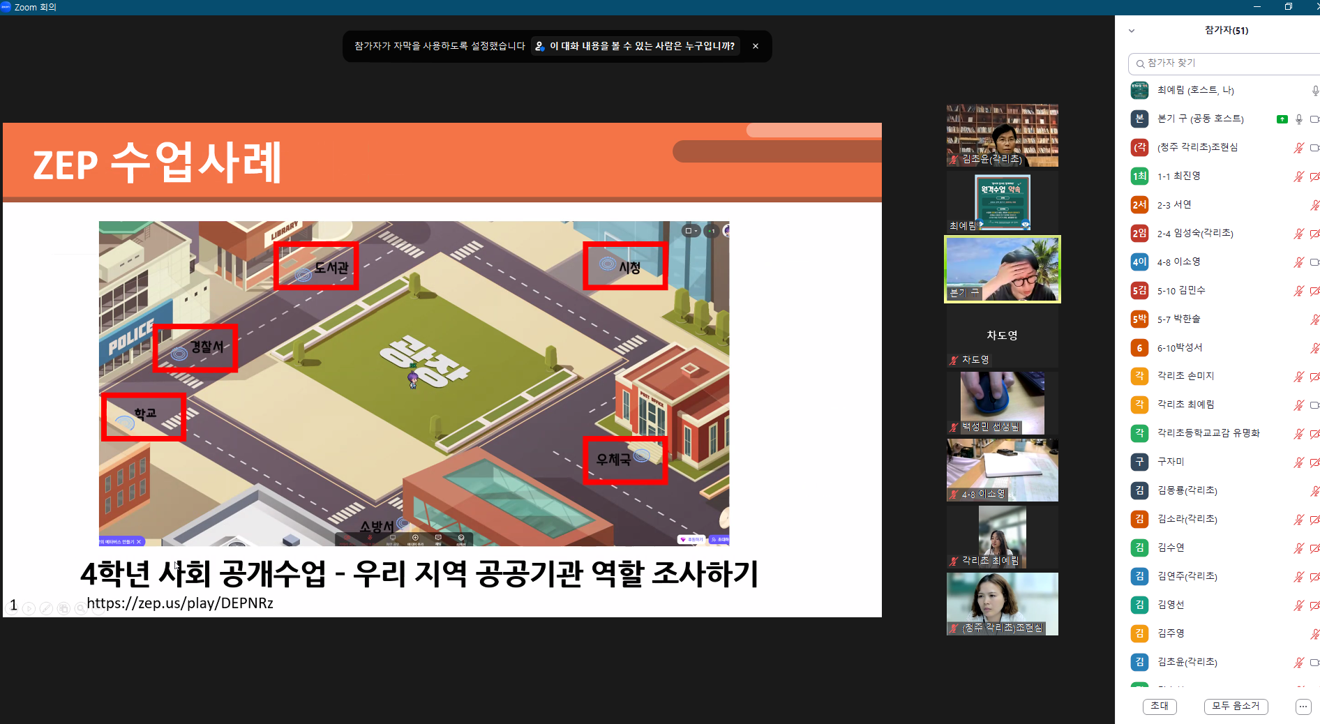Click muted mic icon for 1-1 최진영
The image size is (1320, 724).
1299,176
